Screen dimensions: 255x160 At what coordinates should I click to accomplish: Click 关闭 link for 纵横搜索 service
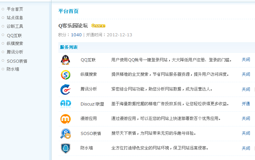[246, 74]
